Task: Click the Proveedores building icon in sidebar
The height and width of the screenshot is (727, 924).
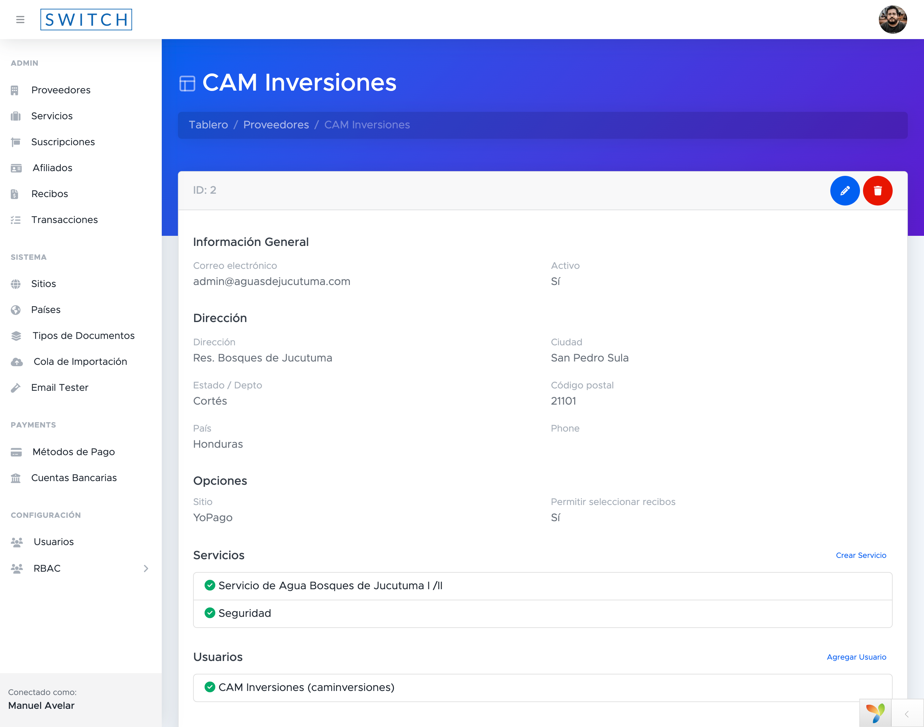Action: click(15, 90)
